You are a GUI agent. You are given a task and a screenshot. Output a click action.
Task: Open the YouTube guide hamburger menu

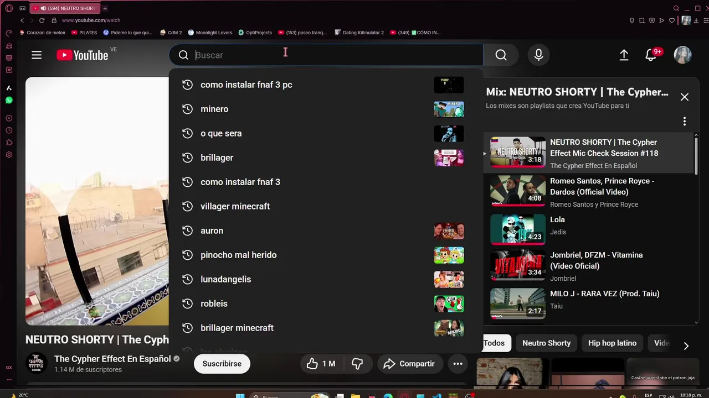(37, 55)
